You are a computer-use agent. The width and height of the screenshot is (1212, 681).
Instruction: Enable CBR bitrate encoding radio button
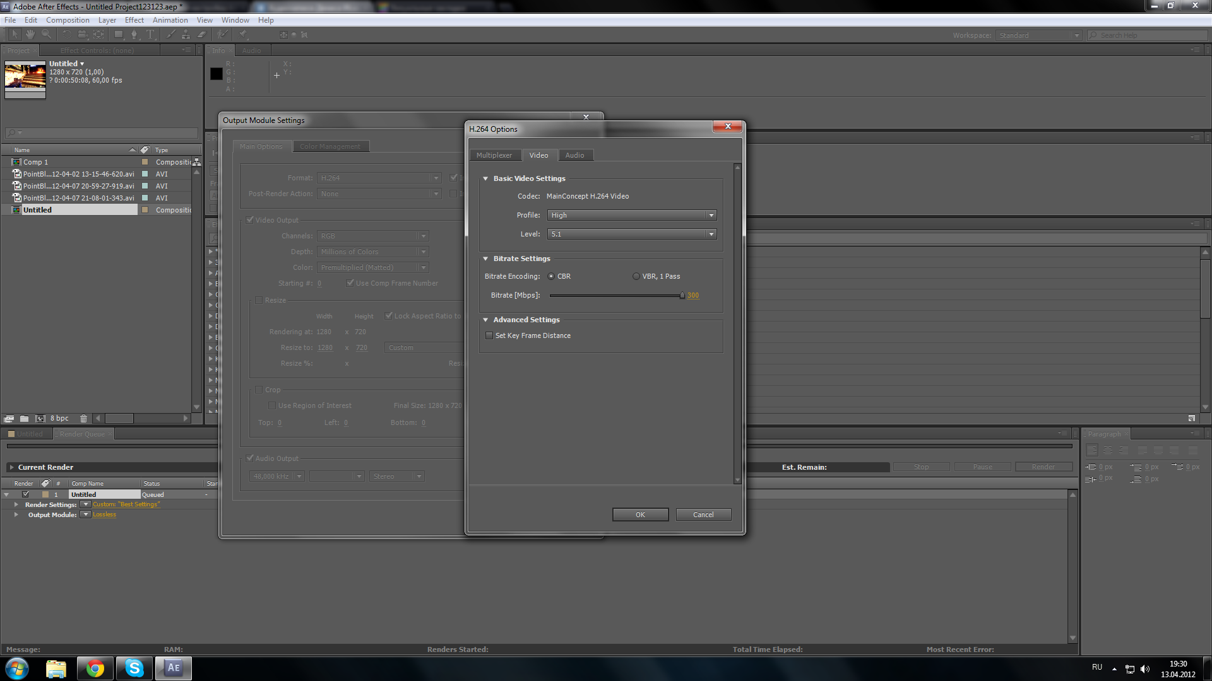coord(550,276)
